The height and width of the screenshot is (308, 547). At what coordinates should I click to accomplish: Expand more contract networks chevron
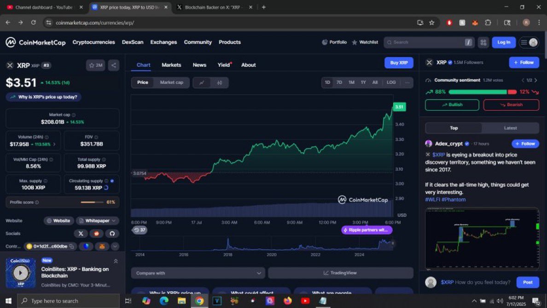(x=115, y=247)
